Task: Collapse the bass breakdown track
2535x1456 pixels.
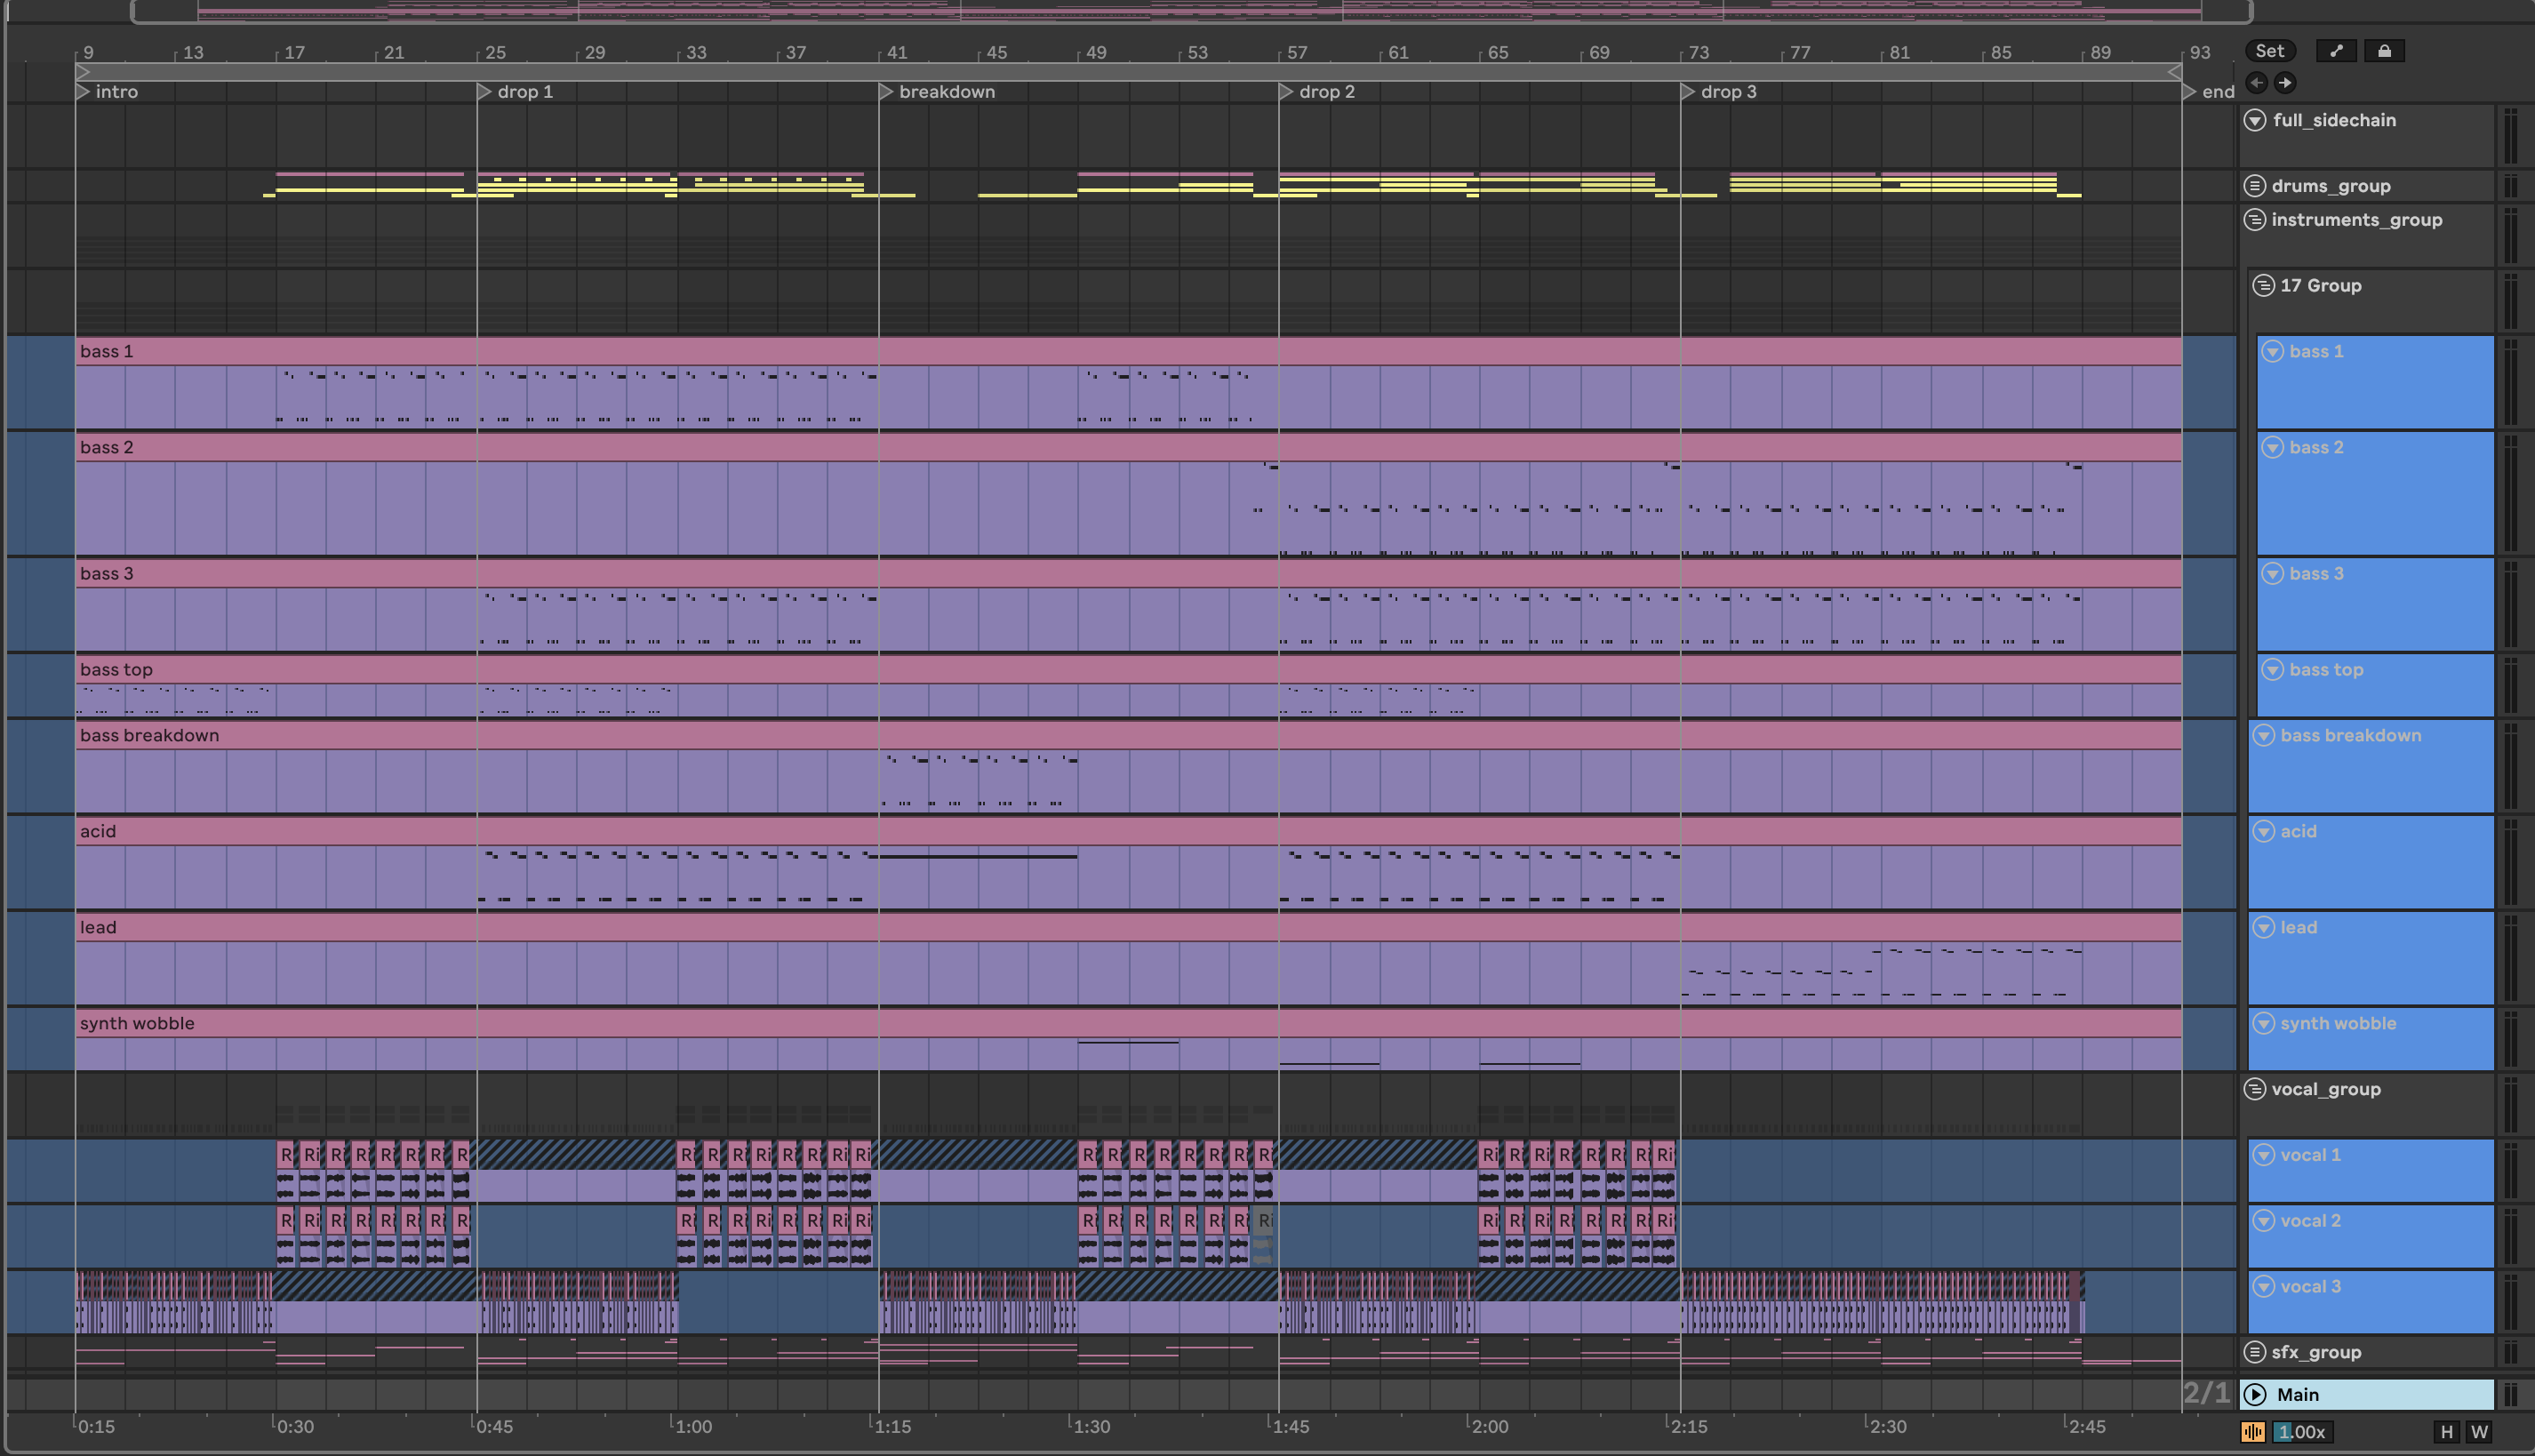Action: tap(2263, 735)
